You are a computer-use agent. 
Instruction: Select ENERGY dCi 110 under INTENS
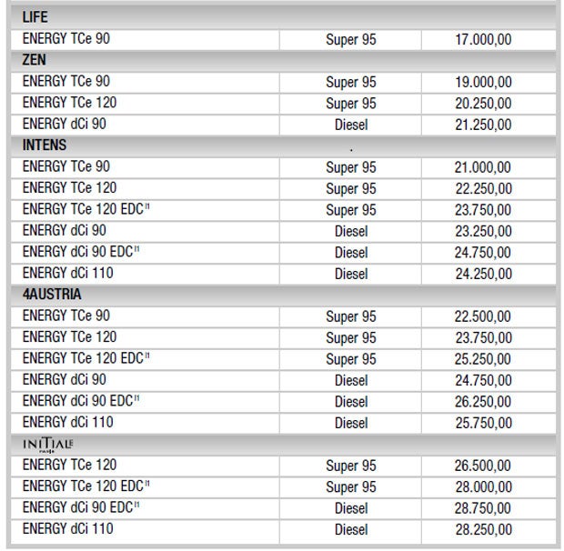pyautogui.click(x=67, y=273)
